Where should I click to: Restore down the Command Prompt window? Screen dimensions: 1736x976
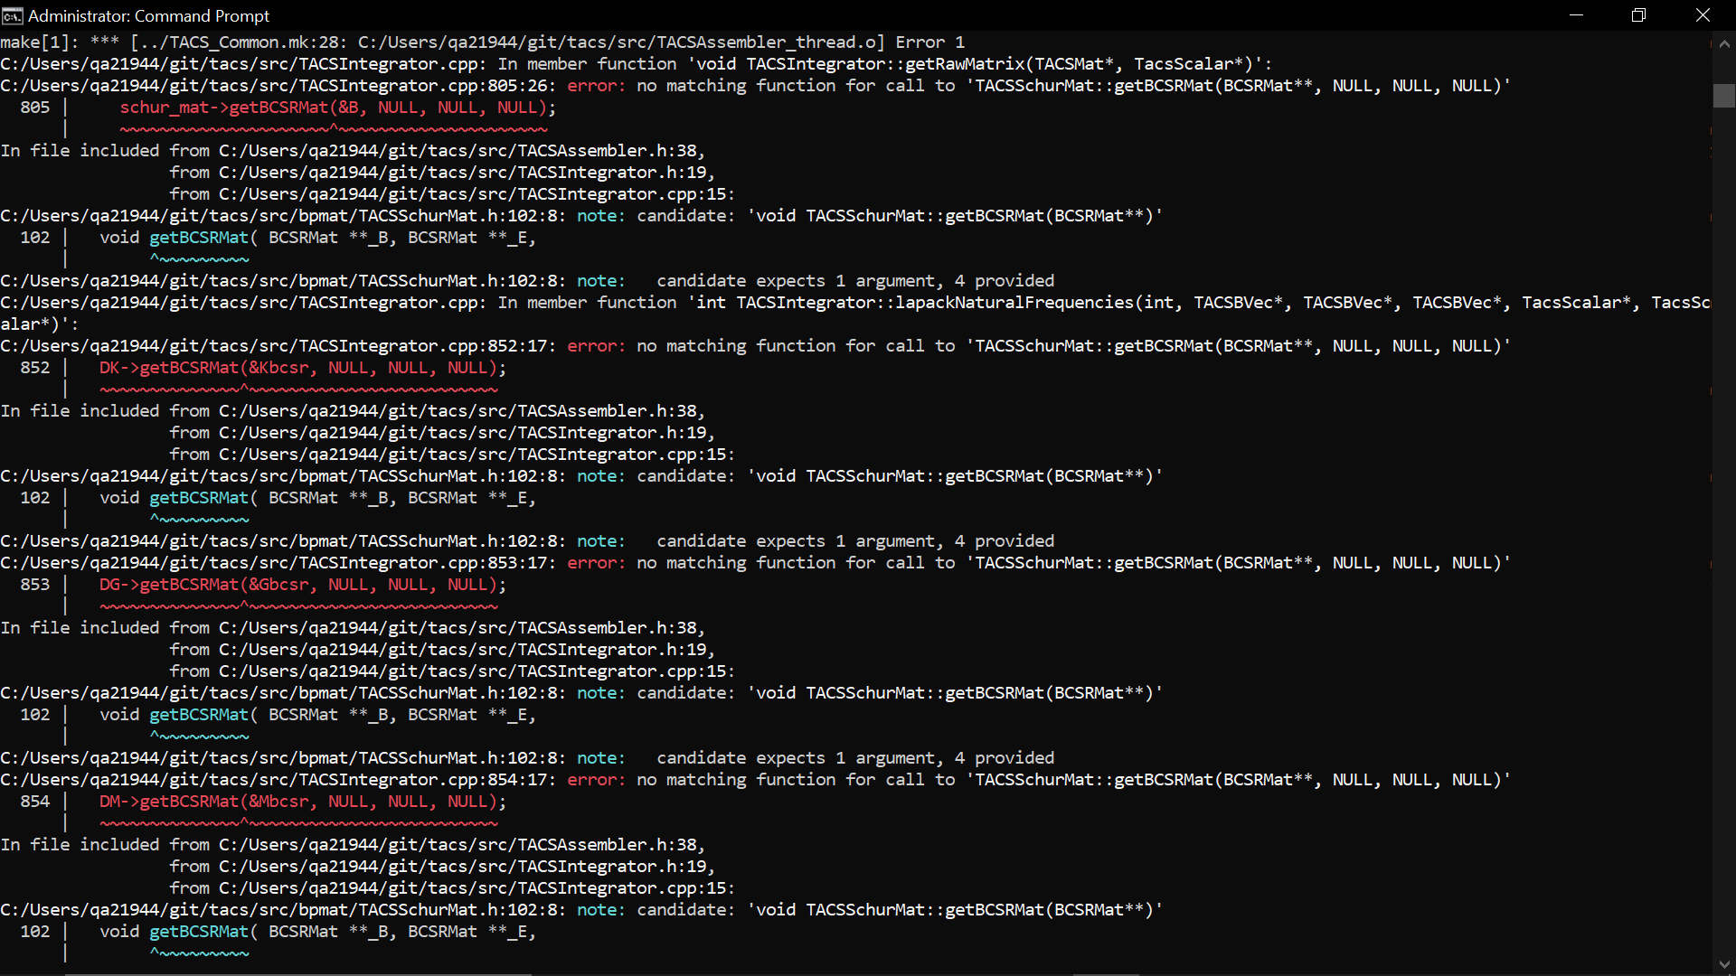[1638, 15]
